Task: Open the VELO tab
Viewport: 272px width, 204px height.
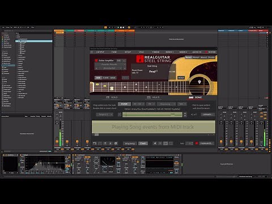Action: (141, 52)
